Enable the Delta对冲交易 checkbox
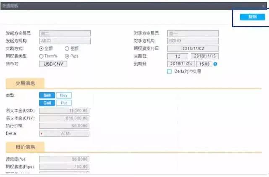Image resolution: width=269 pixels, height=177 pixels. click(x=170, y=72)
